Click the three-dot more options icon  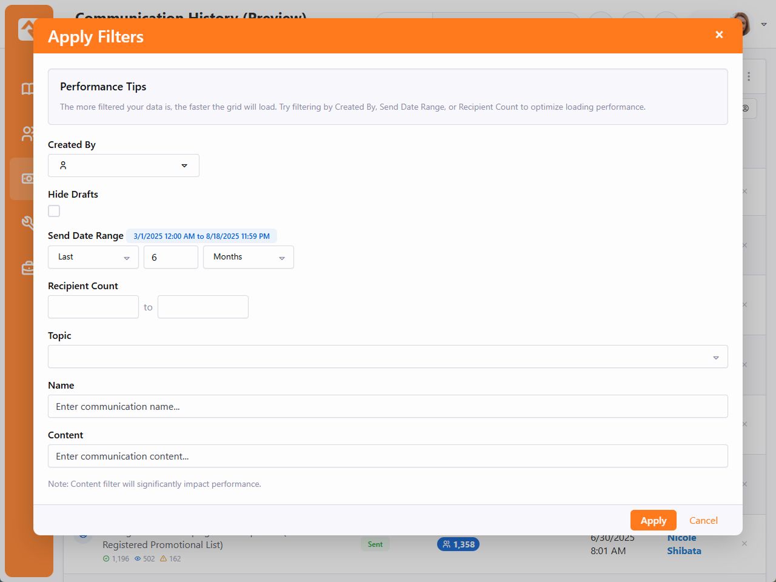(749, 76)
